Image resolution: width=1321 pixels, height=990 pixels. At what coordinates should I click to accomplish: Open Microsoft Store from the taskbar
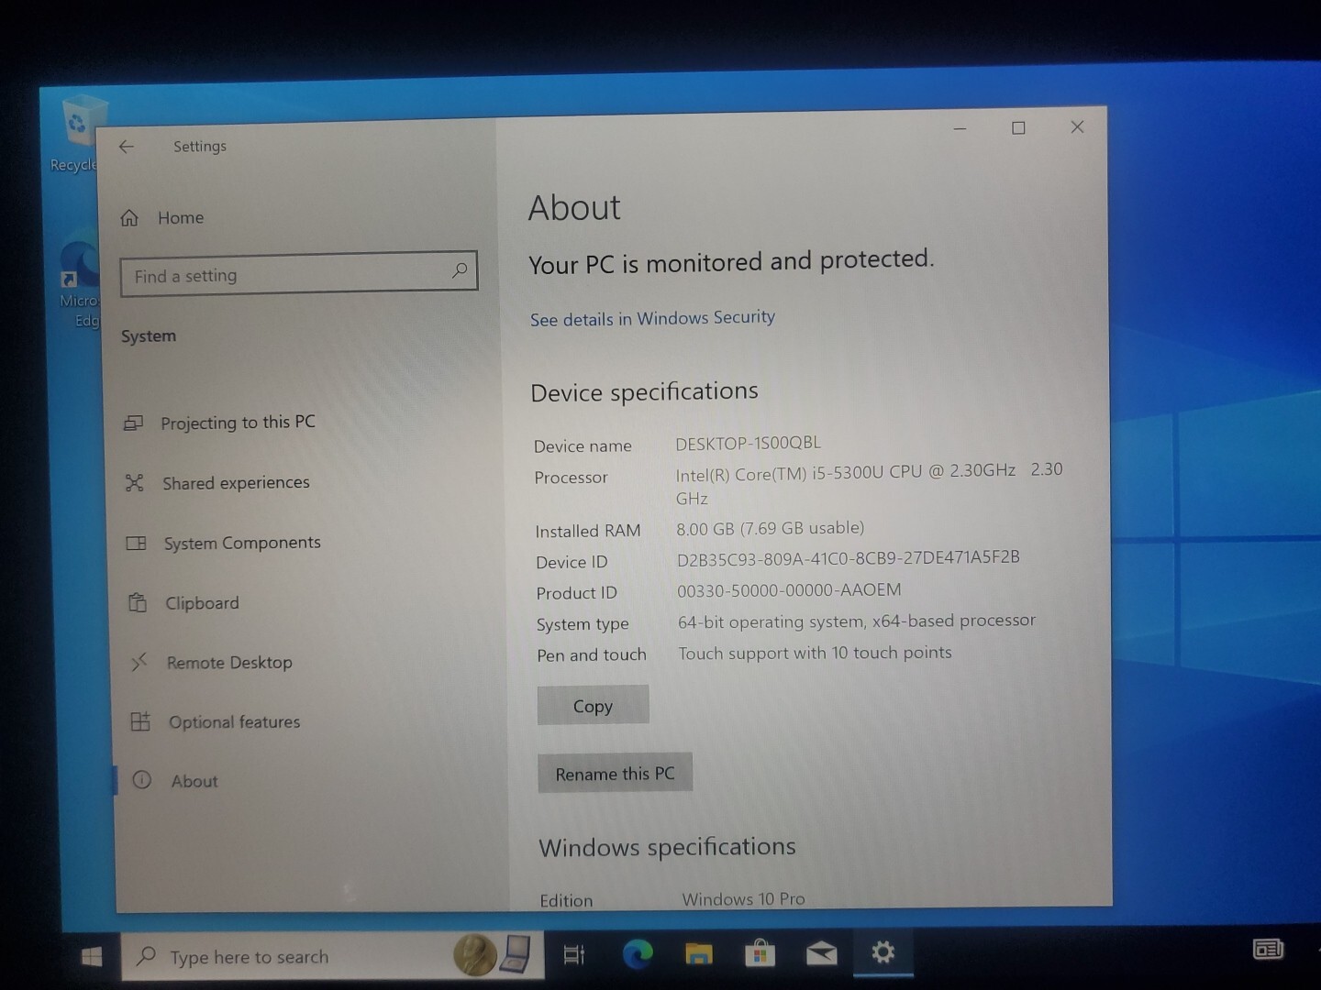click(760, 954)
